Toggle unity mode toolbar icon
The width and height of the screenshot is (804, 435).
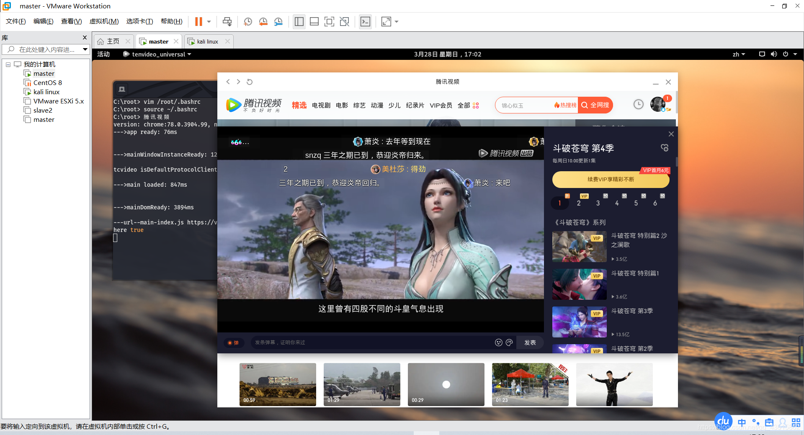344,21
